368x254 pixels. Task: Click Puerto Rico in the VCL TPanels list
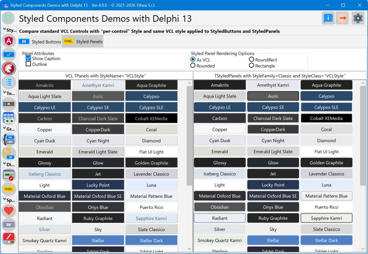[151, 207]
